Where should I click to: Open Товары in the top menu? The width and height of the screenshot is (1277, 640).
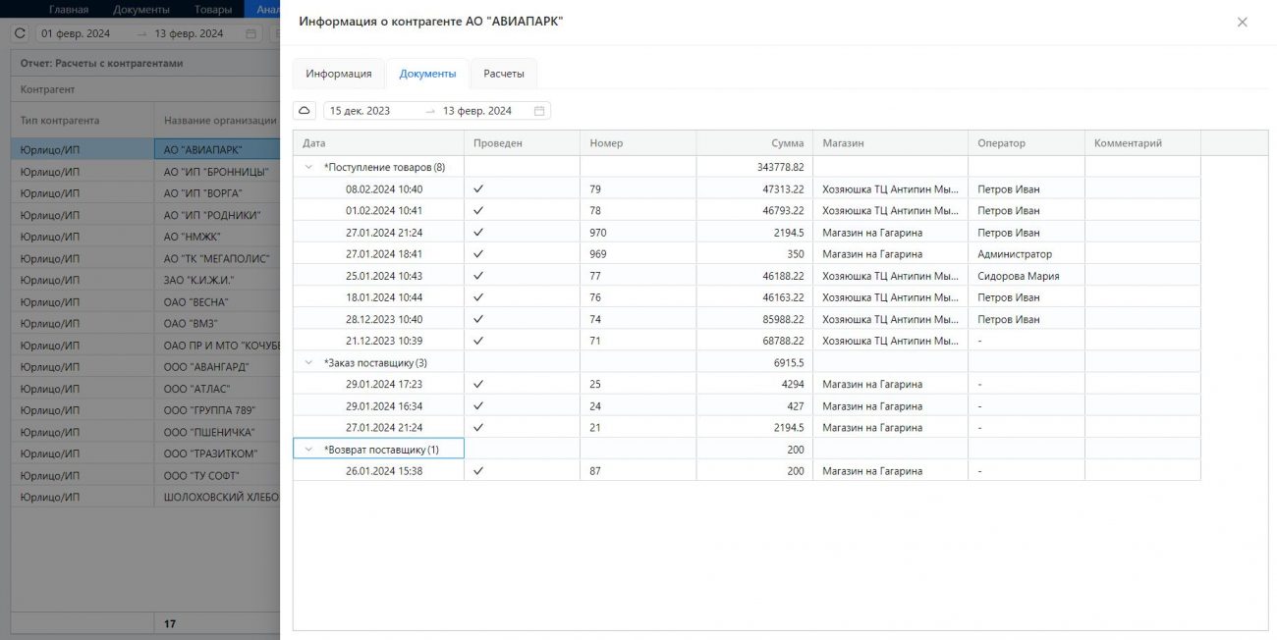213,9
